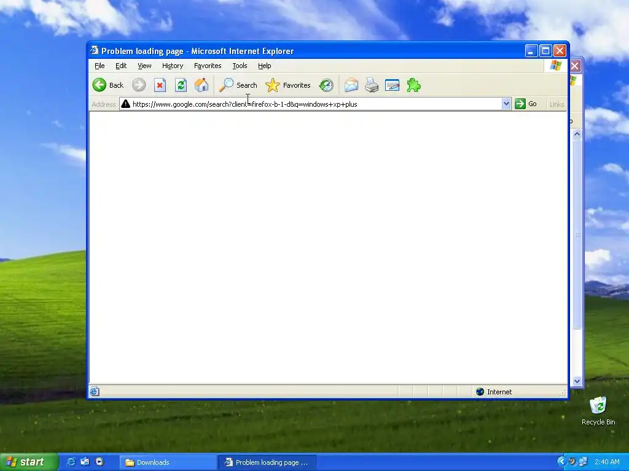Open the Favorites menu
The height and width of the screenshot is (471, 629).
(208, 66)
